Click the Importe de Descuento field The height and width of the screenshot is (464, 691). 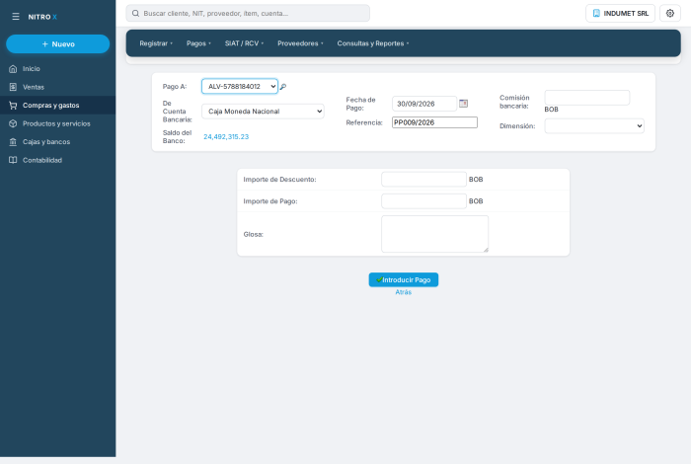(x=423, y=180)
